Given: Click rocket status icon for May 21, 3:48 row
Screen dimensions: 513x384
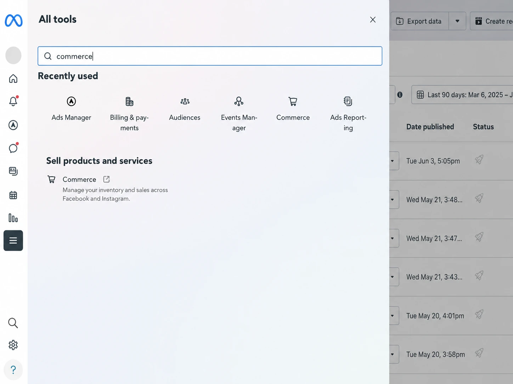Looking at the screenshot, I should point(479,198).
